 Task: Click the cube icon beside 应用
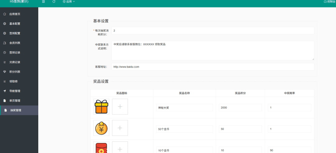click(x=64, y=2)
